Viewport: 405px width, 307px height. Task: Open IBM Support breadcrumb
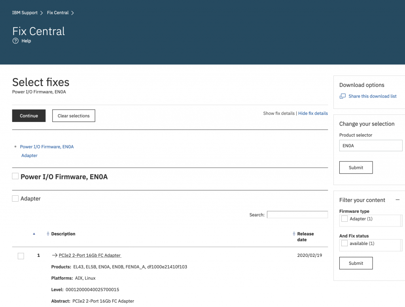click(x=25, y=13)
